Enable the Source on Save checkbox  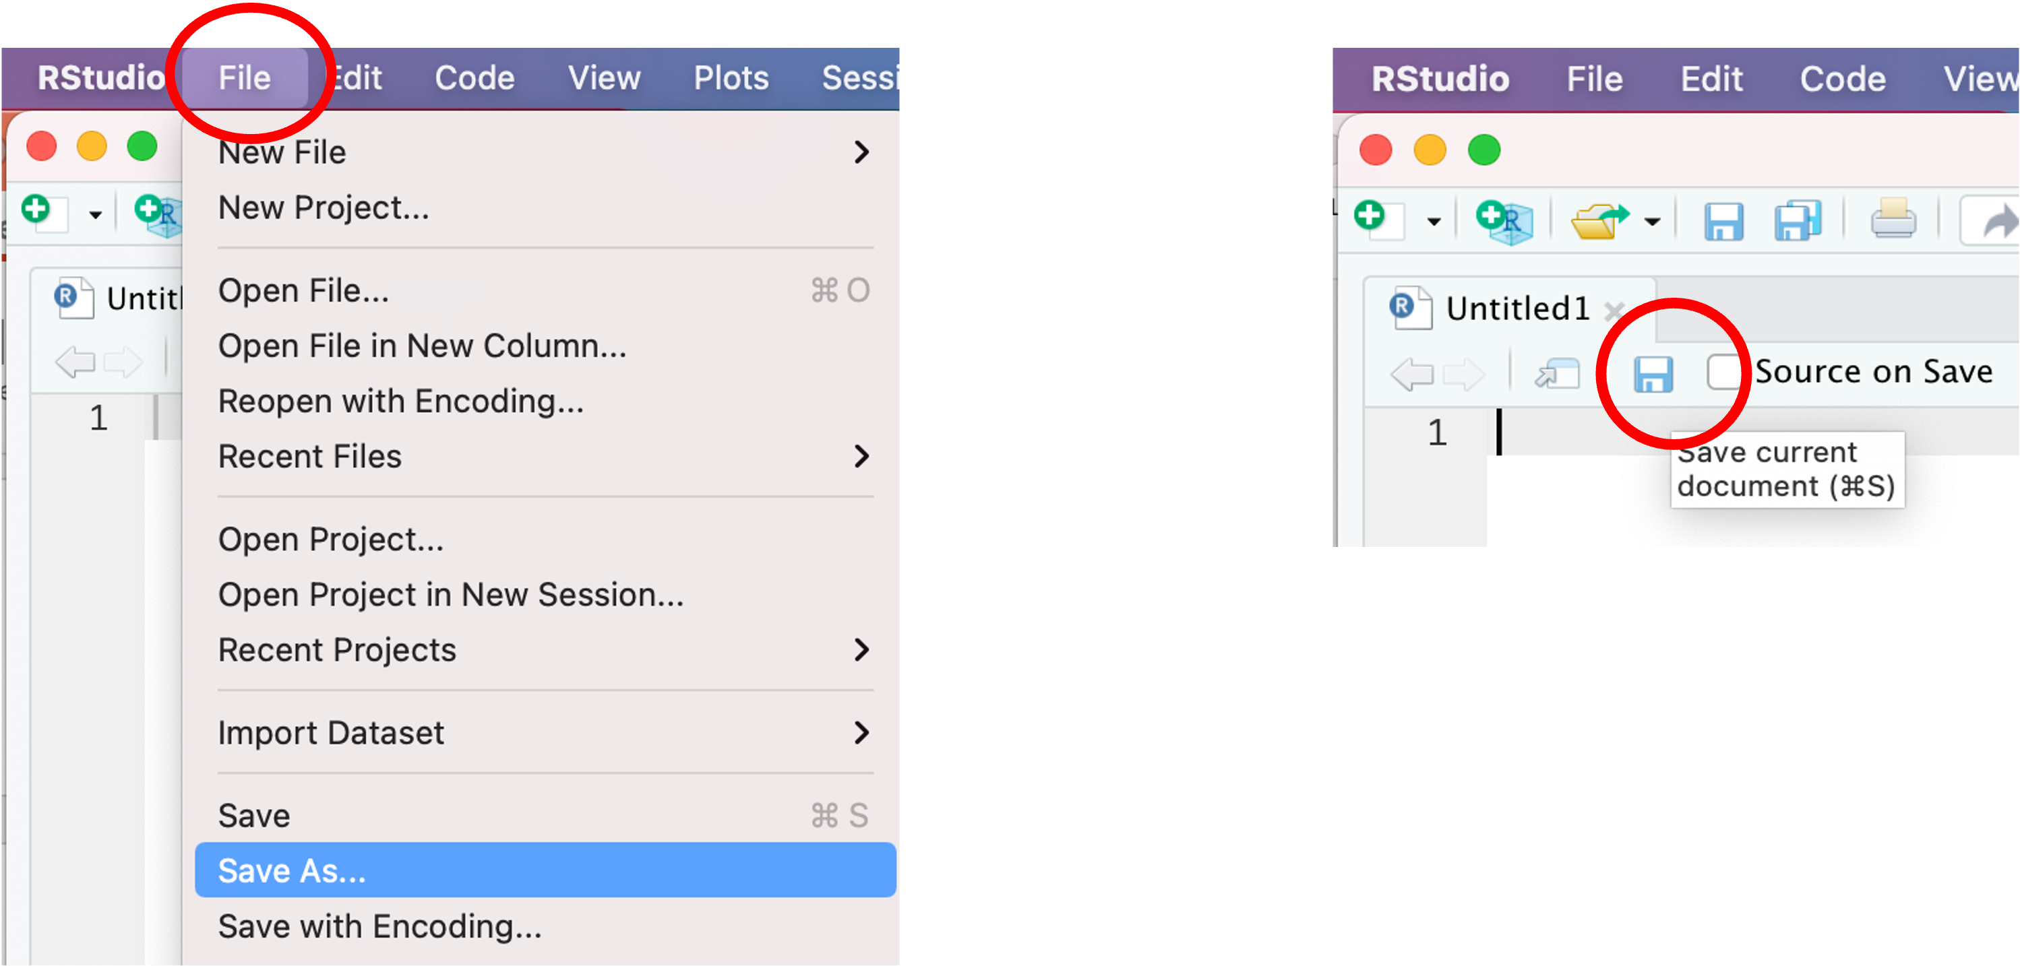pyautogui.click(x=1723, y=371)
